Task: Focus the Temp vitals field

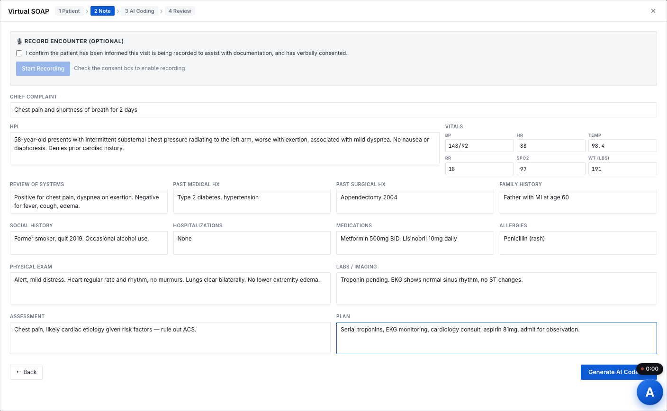Action: (x=622, y=146)
